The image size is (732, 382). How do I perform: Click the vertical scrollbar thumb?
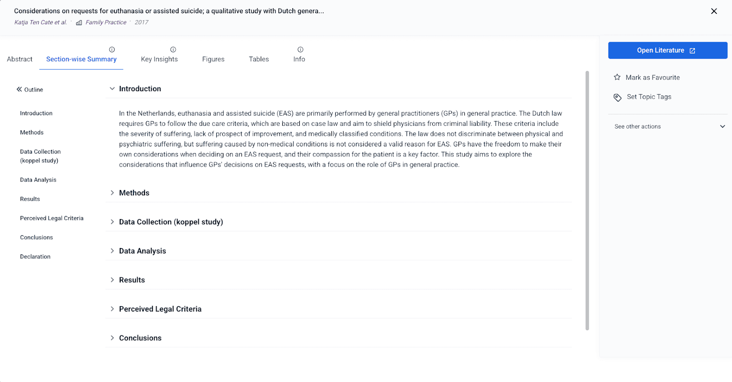pos(587,201)
